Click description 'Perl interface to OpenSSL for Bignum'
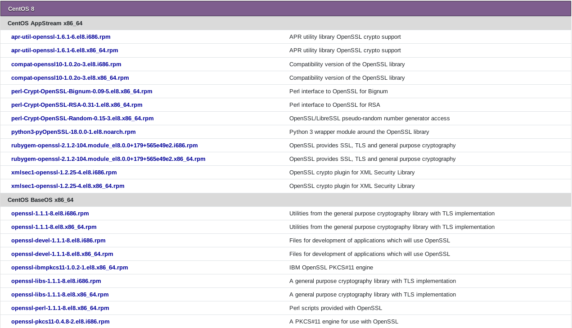The height and width of the screenshot is (328, 572). tap(338, 91)
